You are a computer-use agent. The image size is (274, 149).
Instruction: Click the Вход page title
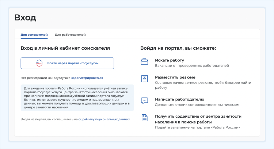(x=25, y=18)
